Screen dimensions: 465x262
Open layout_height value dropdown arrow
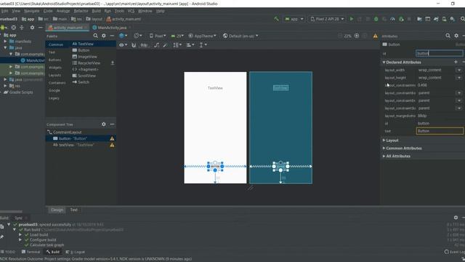tap(459, 78)
